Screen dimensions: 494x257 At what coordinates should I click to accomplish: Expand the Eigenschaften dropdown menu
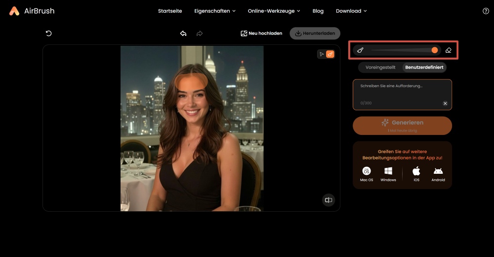tap(215, 11)
